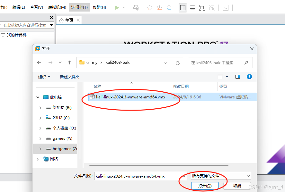Click the file list horizontal scrollbar
The image size is (285, 192).
point(159,165)
